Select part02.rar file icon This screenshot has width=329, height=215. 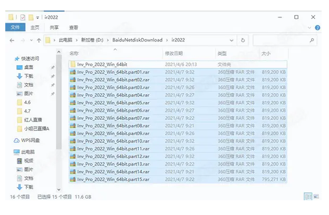[x=73, y=80]
